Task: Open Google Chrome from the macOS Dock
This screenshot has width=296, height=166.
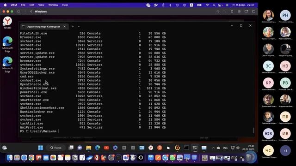Action: pyautogui.click(x=31, y=158)
